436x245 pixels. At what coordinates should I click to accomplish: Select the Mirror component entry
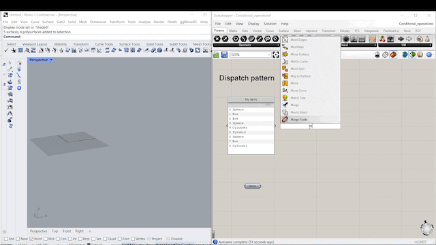click(311, 83)
